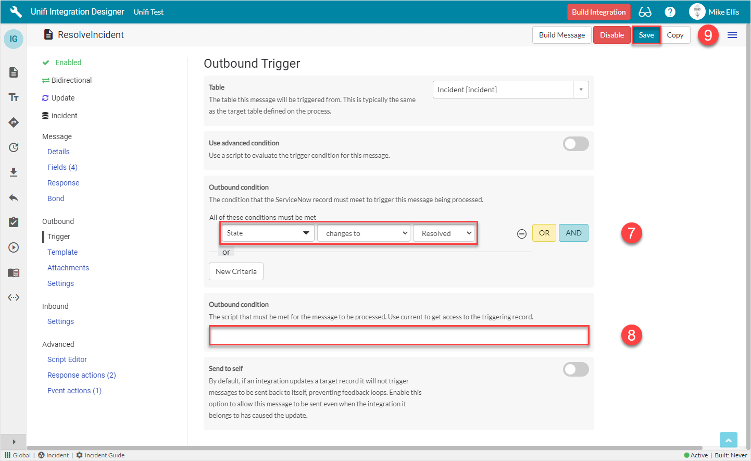The height and width of the screenshot is (461, 751).
Task: Open the Script Editor link under Advanced
Action: 67,359
